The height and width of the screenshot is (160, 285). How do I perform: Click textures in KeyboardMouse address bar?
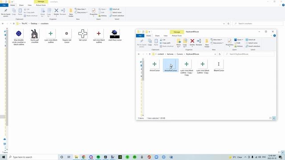[170, 54]
